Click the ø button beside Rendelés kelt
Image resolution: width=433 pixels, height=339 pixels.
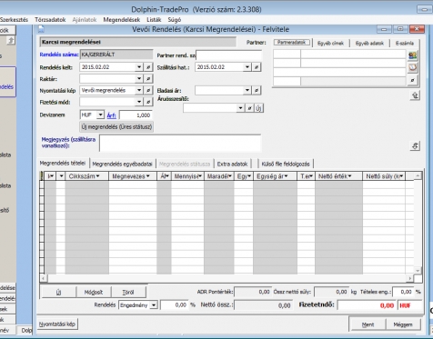coord(148,67)
